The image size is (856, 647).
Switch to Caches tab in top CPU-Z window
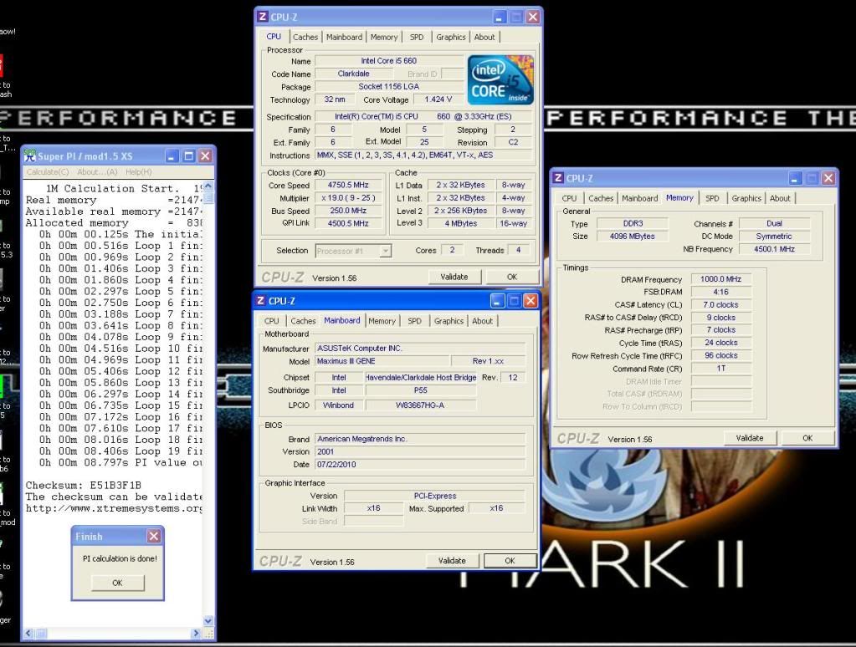click(305, 37)
